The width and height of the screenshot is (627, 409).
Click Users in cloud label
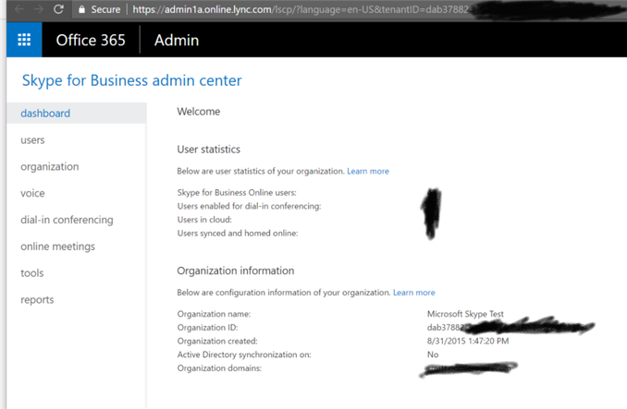(x=204, y=220)
